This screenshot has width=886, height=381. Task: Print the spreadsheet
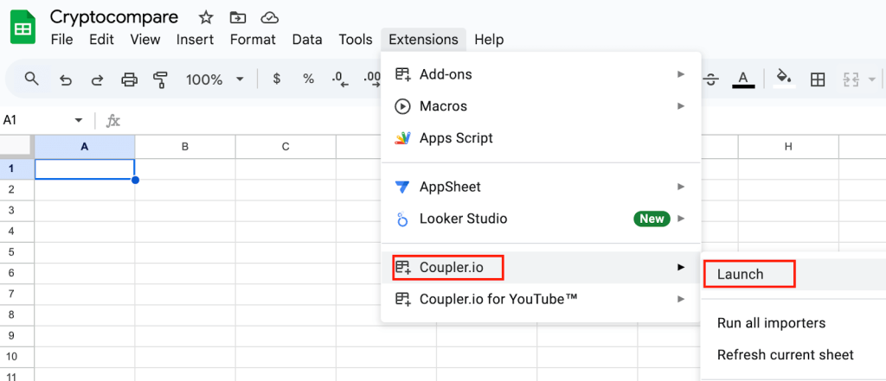point(130,80)
